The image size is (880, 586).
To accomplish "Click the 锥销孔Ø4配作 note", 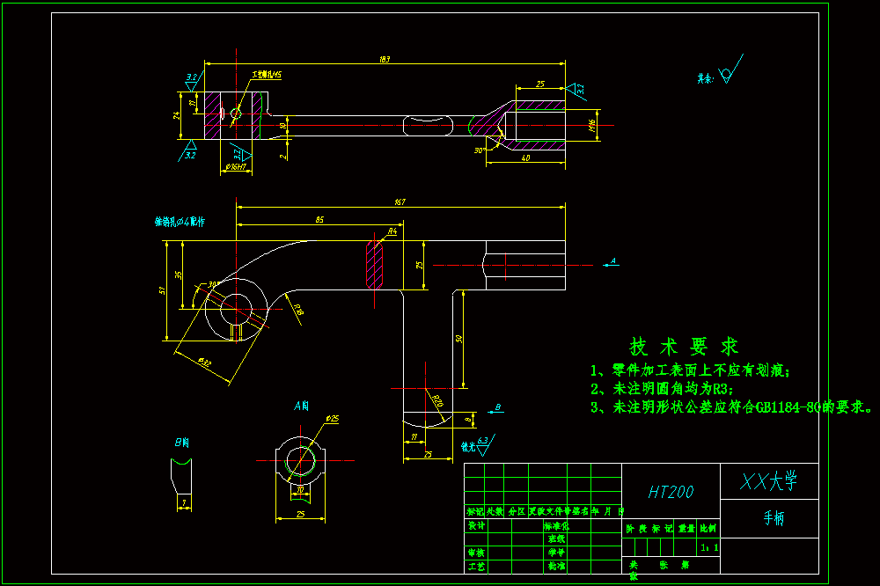I will pyautogui.click(x=180, y=222).
